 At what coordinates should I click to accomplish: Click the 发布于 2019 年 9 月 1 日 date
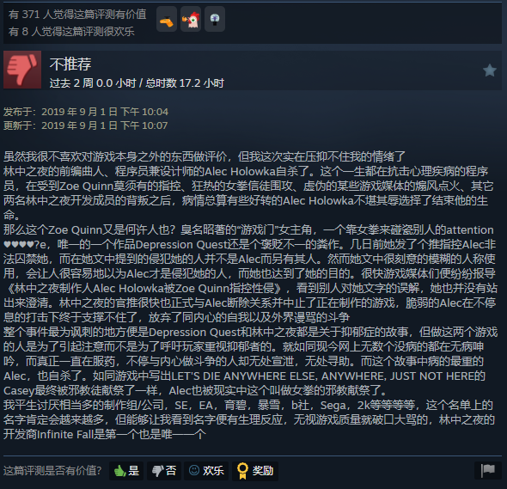pyautogui.click(x=86, y=112)
